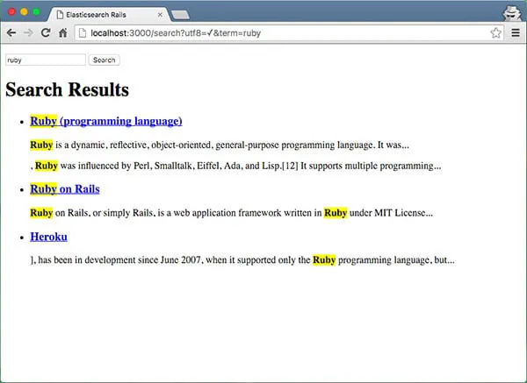Click the browser Back arrow
Screen dimensions: 527x383
tap(11, 32)
